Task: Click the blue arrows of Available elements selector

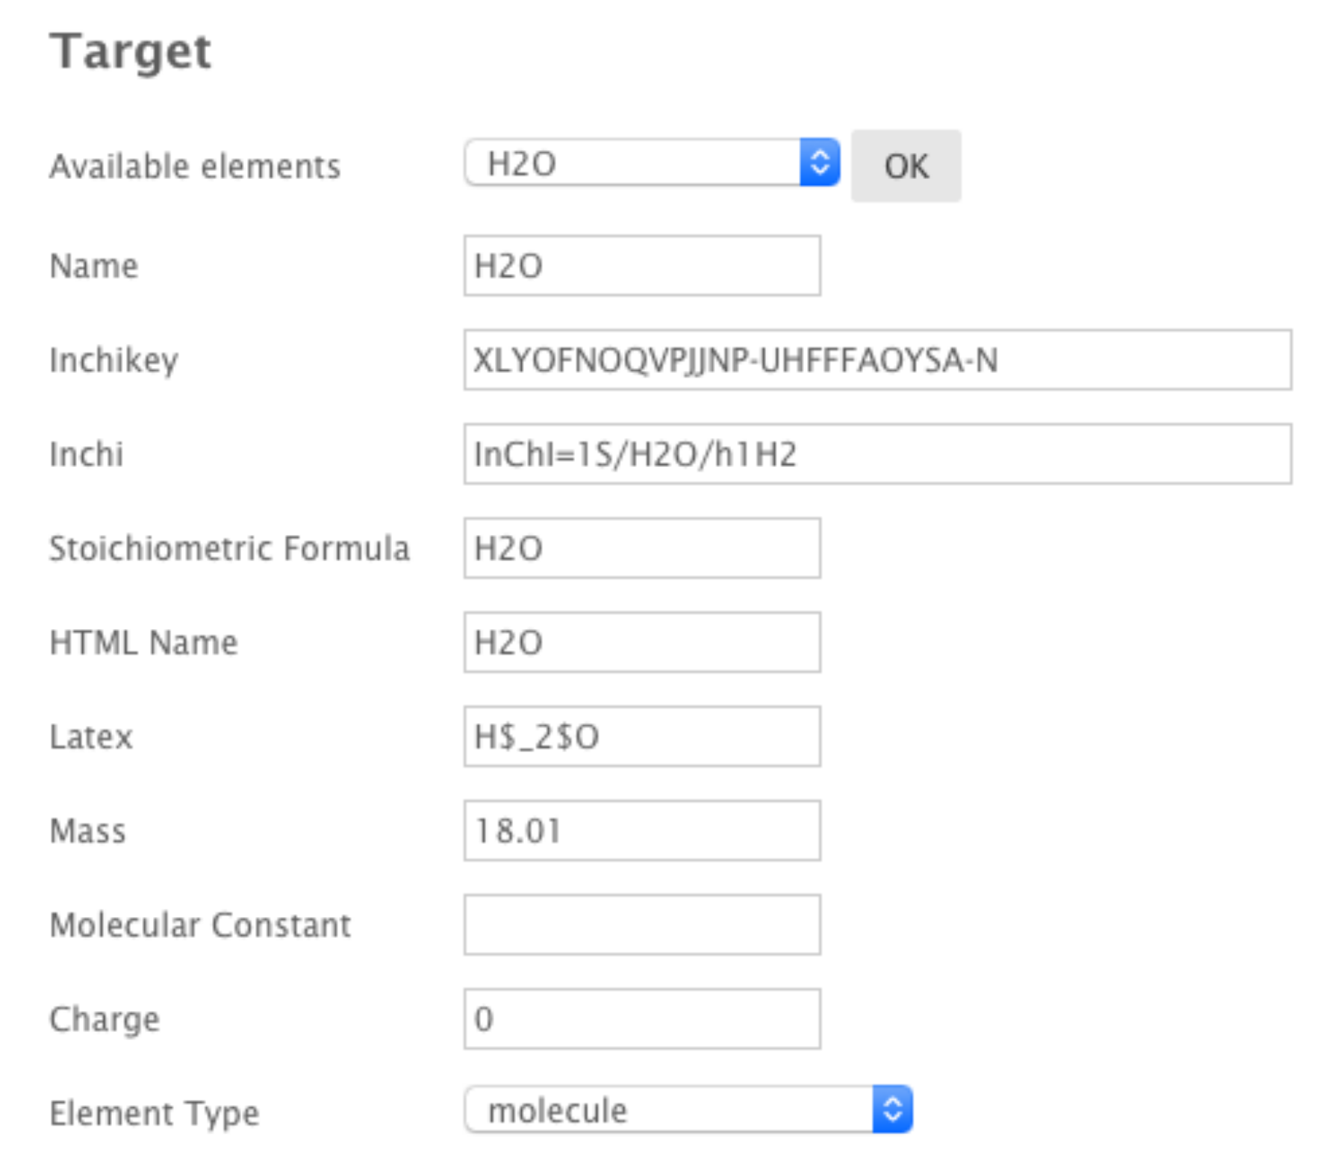Action: coord(819,163)
